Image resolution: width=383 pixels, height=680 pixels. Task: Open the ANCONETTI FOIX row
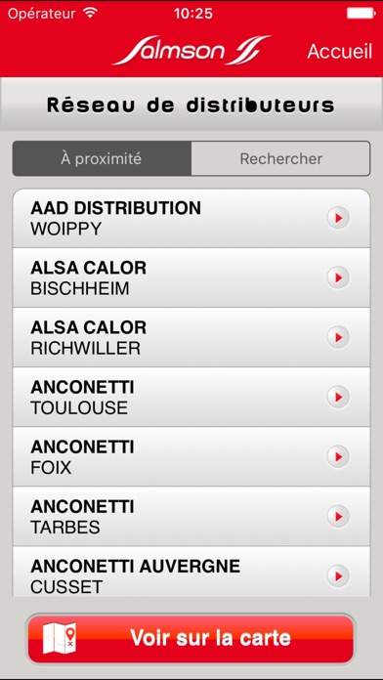coord(191,456)
